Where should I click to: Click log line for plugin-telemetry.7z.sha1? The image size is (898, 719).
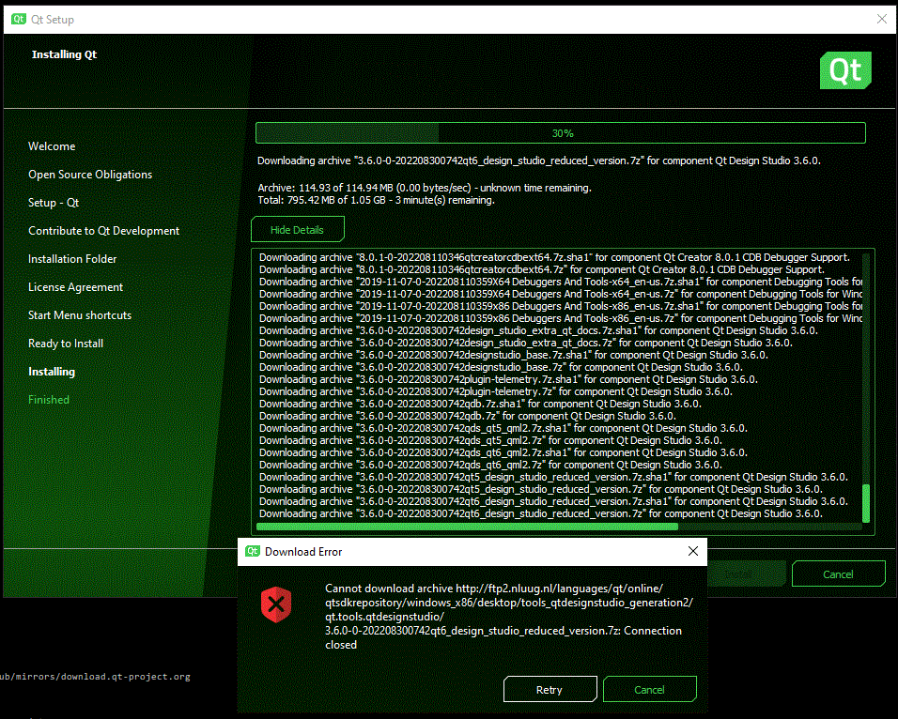click(x=508, y=379)
